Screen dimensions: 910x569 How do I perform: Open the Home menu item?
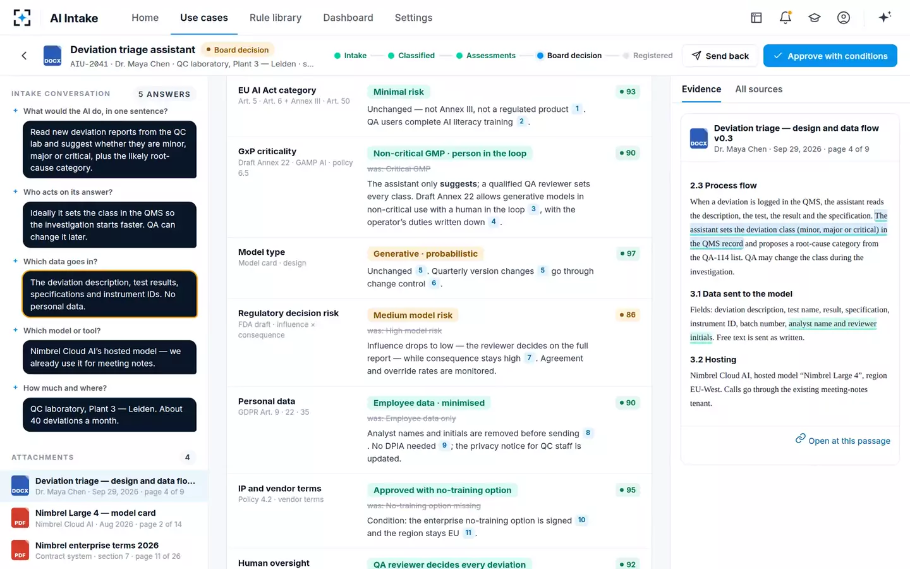[x=145, y=18]
